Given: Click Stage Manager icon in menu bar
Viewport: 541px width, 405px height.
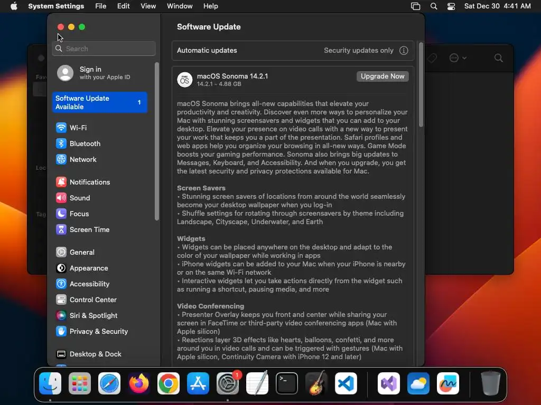Looking at the screenshot, I should tap(415, 6).
